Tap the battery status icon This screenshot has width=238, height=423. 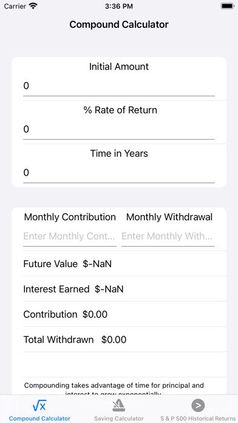point(227,6)
